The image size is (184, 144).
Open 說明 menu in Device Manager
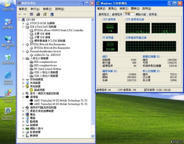pyautogui.click(x=60, y=9)
